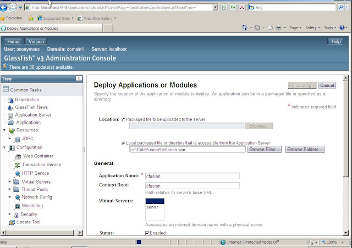Click the blue Help question mark icon

pyautogui.click(x=342, y=27)
